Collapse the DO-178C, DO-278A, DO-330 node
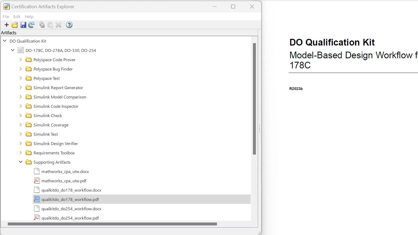418x235 pixels. click(x=13, y=50)
